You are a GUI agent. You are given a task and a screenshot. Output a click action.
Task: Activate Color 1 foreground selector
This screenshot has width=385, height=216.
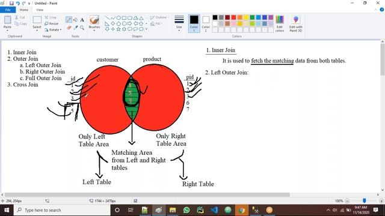pos(194,23)
